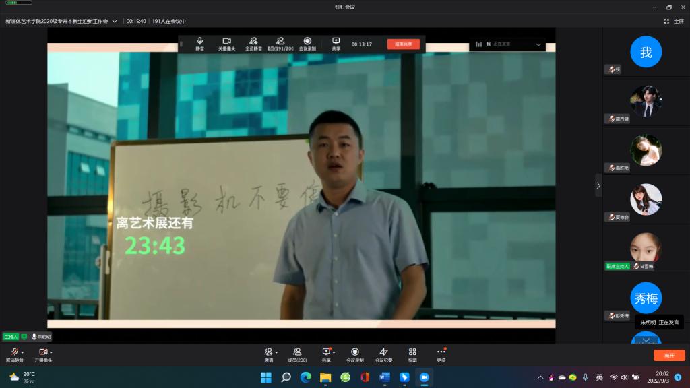Click the 取消静音 microphone icon in bottom bar
The image size is (690, 388).
pos(13,352)
